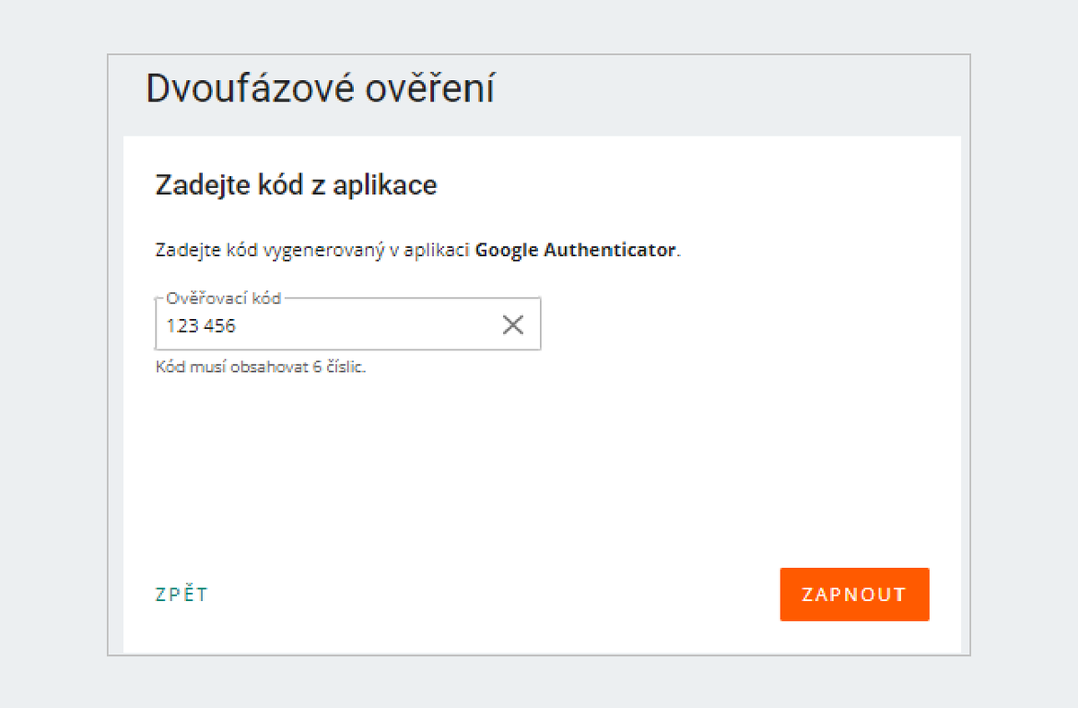Click the Zadejte kód z aplikace subheading
This screenshot has height=708, width=1078.
[296, 185]
